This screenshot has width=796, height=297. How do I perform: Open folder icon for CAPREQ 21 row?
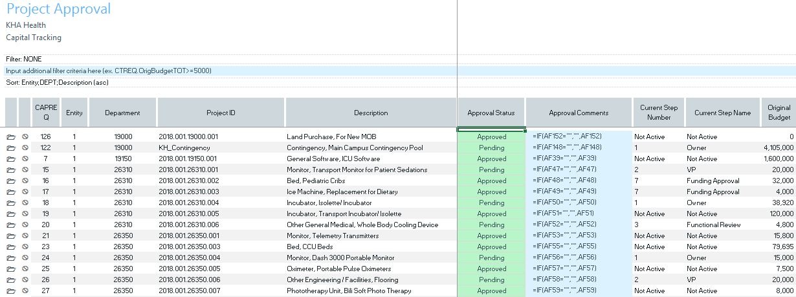click(11, 236)
